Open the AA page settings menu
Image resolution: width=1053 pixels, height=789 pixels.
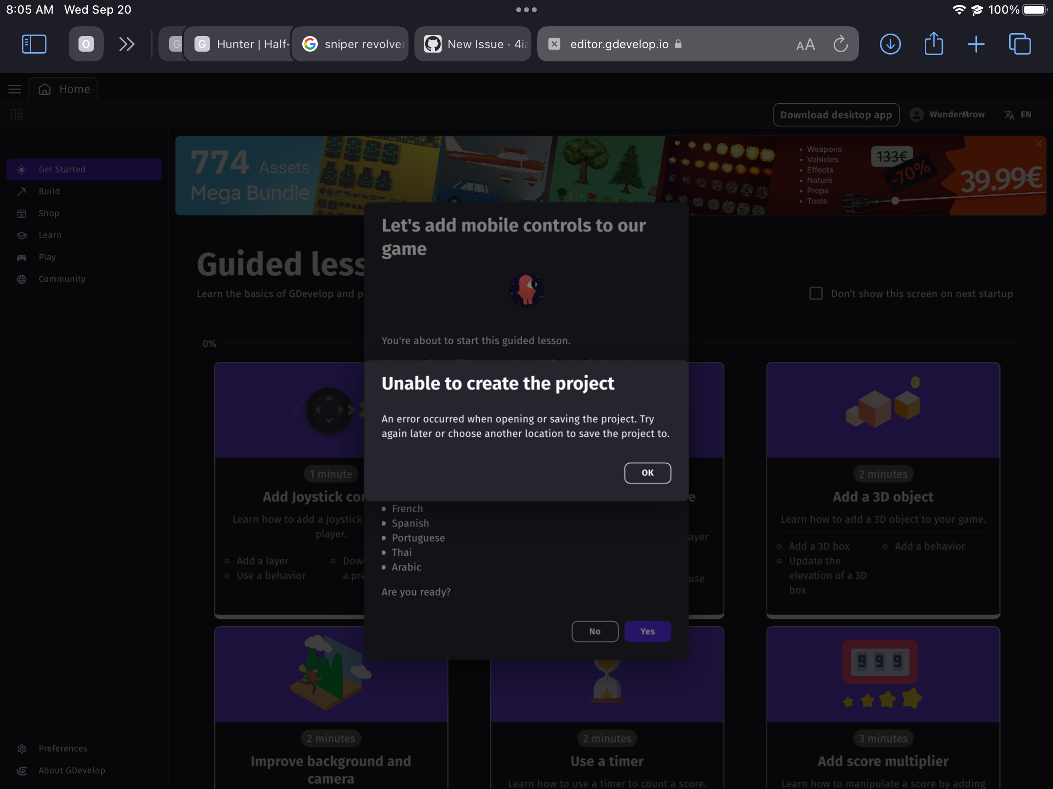pos(805,44)
